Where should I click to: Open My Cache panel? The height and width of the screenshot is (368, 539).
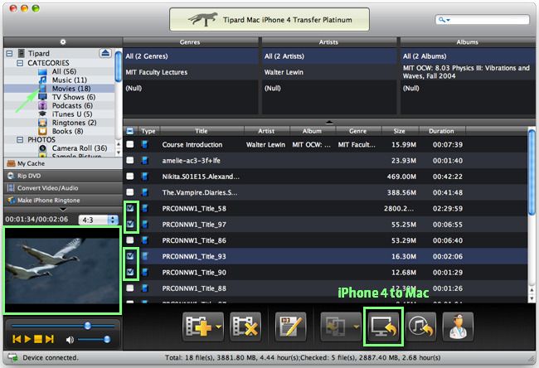pyautogui.click(x=63, y=163)
